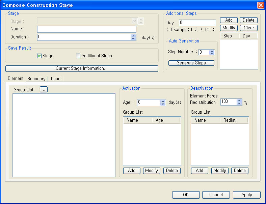Image resolution: width=266 pixels, height=204 pixels.
Task: Delete the selected additional step
Action: [248, 20]
